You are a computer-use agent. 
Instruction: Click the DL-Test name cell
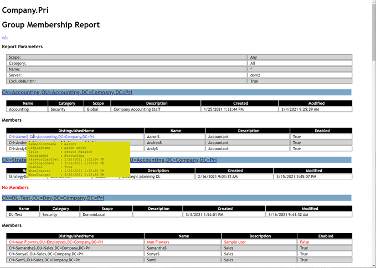[x=23, y=214]
